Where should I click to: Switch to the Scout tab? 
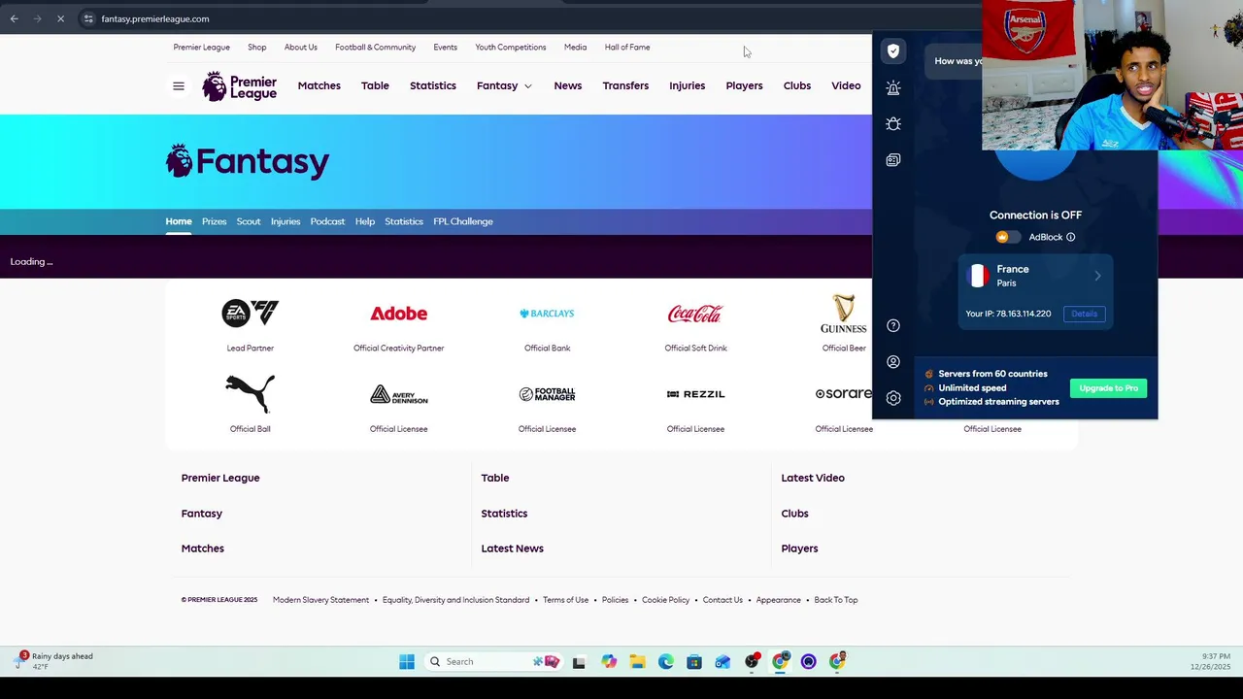pos(249,221)
